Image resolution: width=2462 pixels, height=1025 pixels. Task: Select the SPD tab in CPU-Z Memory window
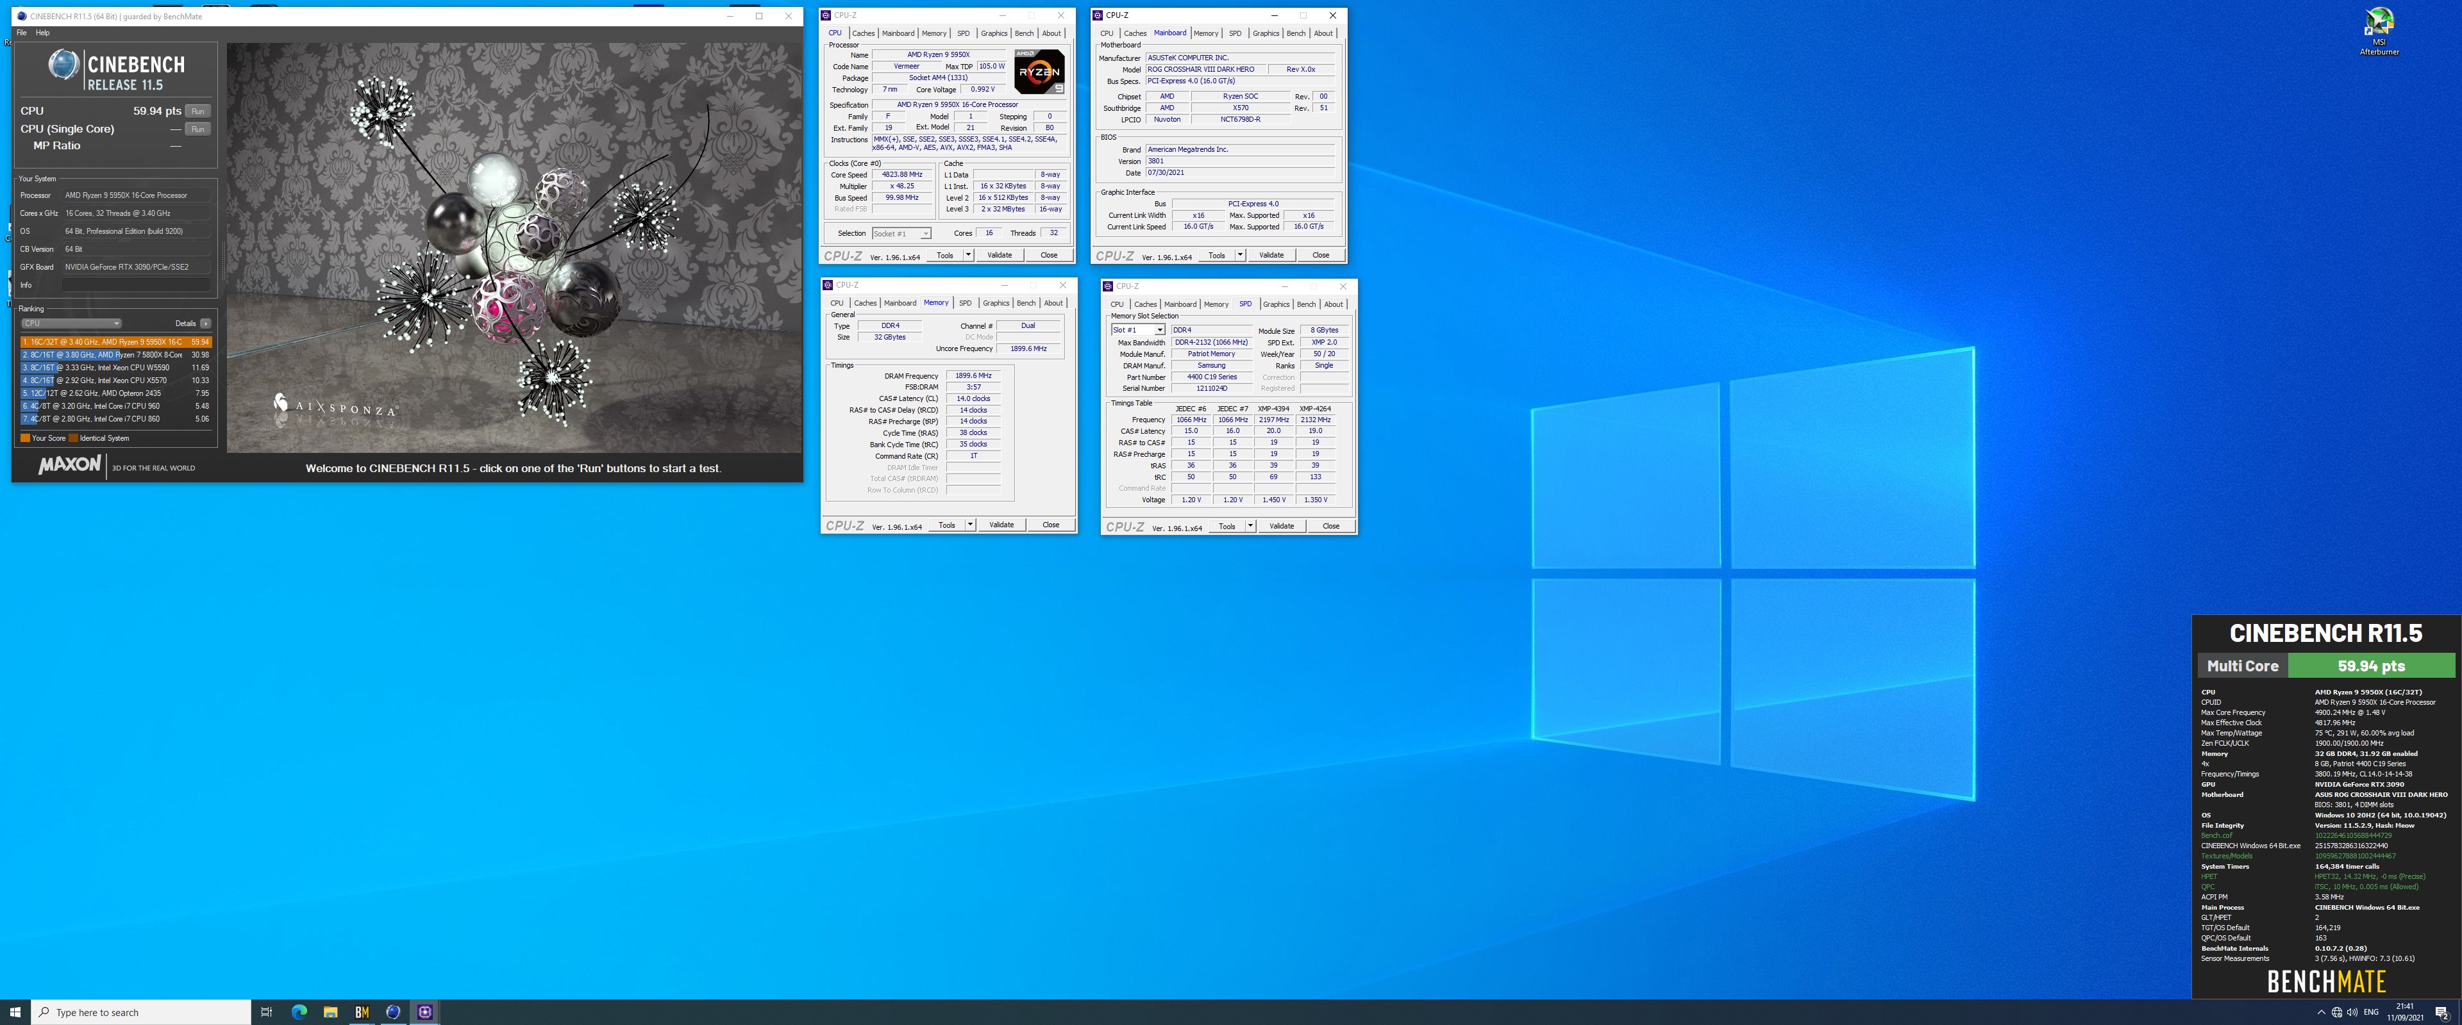[966, 303]
